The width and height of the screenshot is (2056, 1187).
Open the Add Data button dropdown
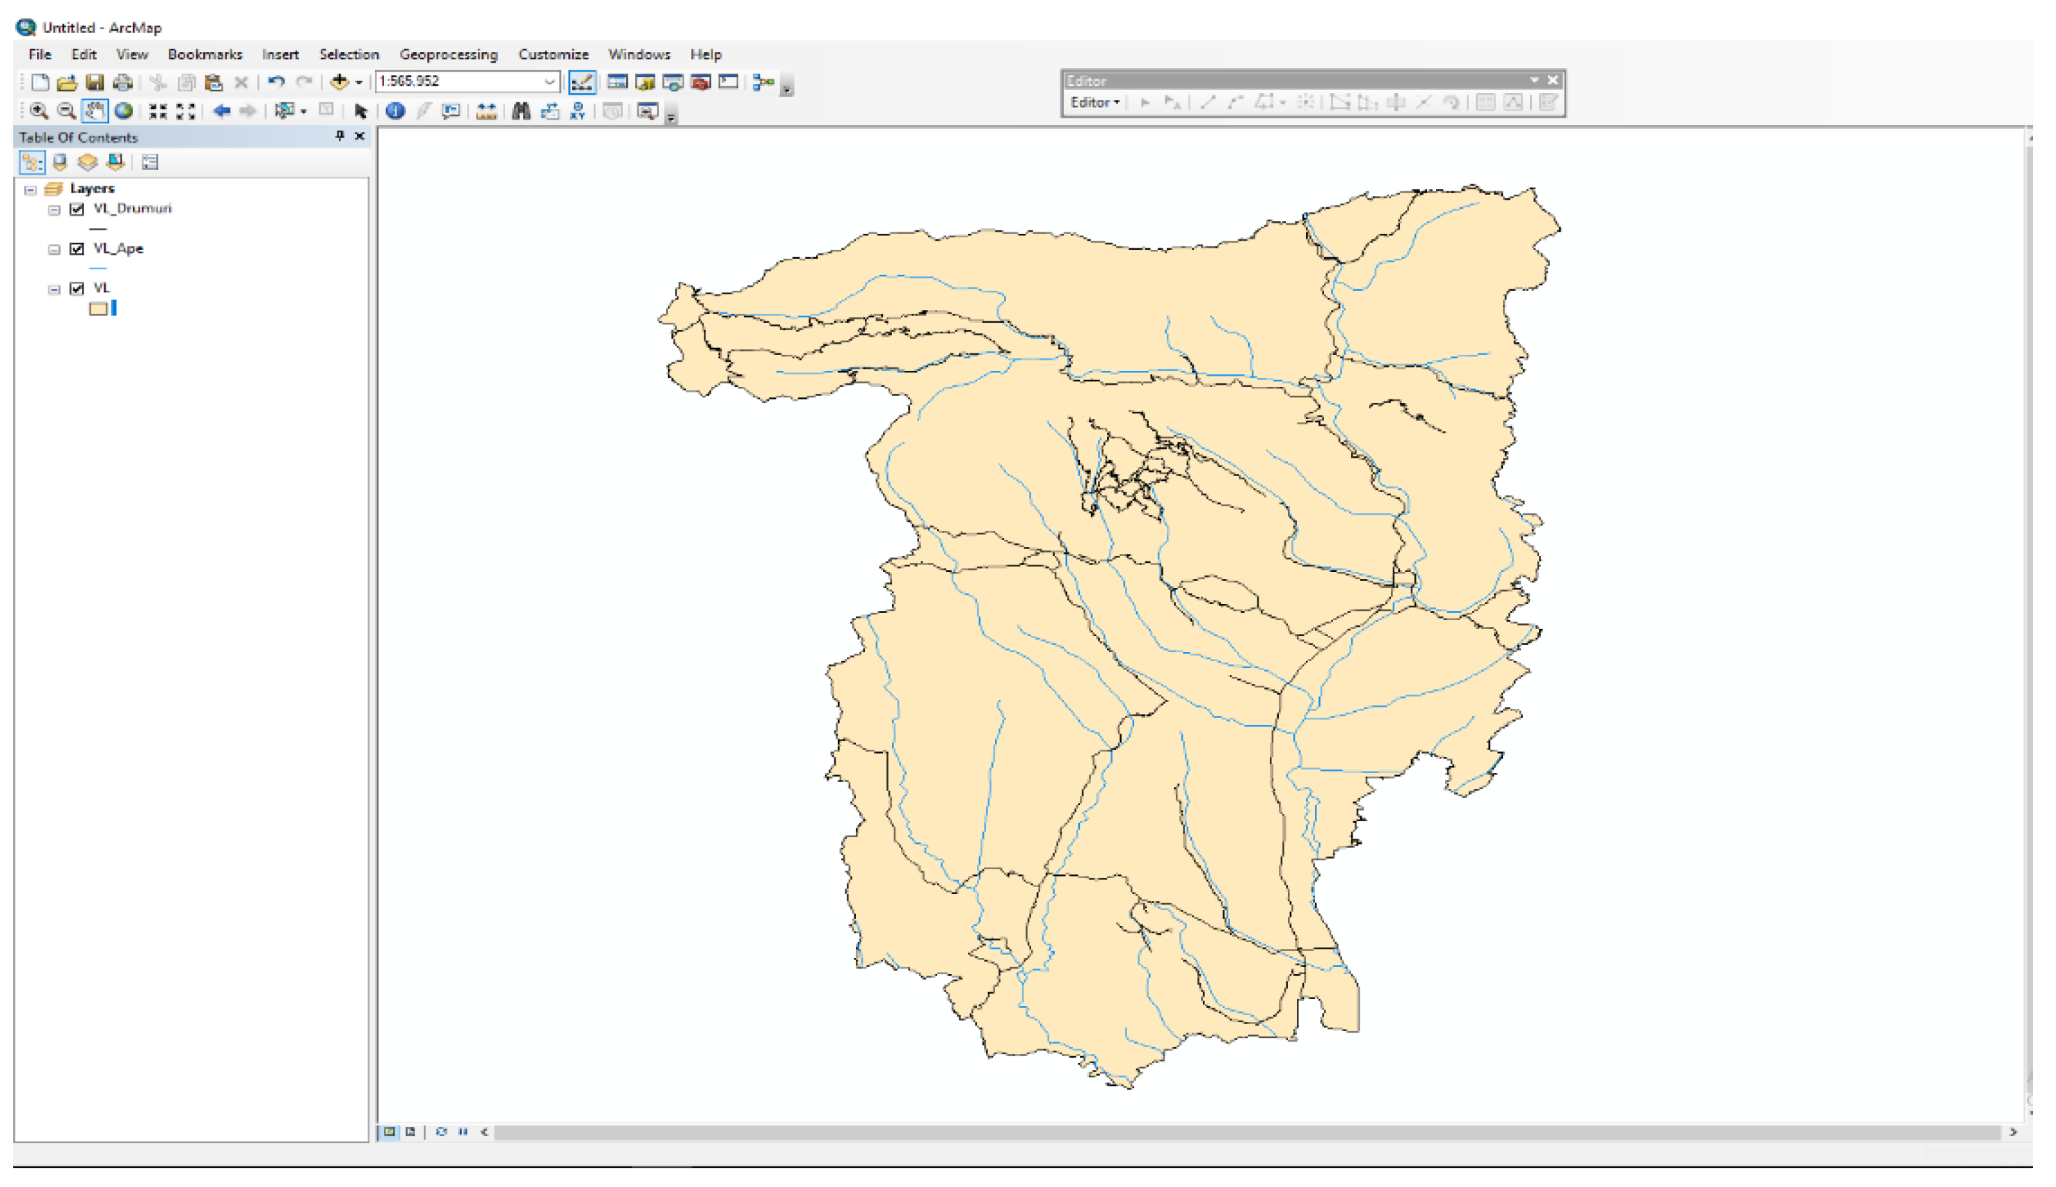point(359,82)
